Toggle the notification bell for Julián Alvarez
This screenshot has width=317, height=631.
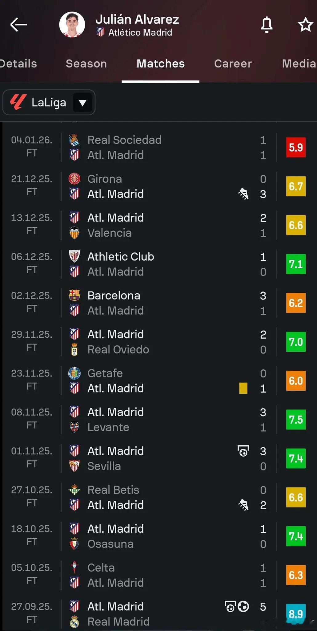tap(267, 25)
